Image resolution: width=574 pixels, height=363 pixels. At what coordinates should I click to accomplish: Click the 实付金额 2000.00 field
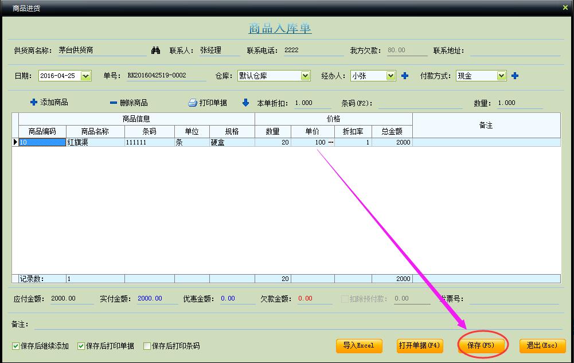click(x=158, y=299)
